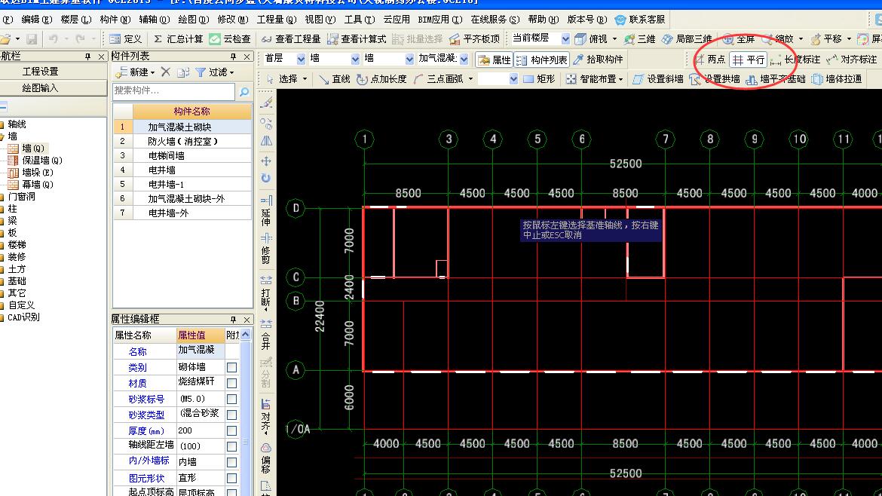Screen dimensions: 882x496
Task: Choose 设置斜墙 inclined wall tool
Action: click(x=658, y=79)
